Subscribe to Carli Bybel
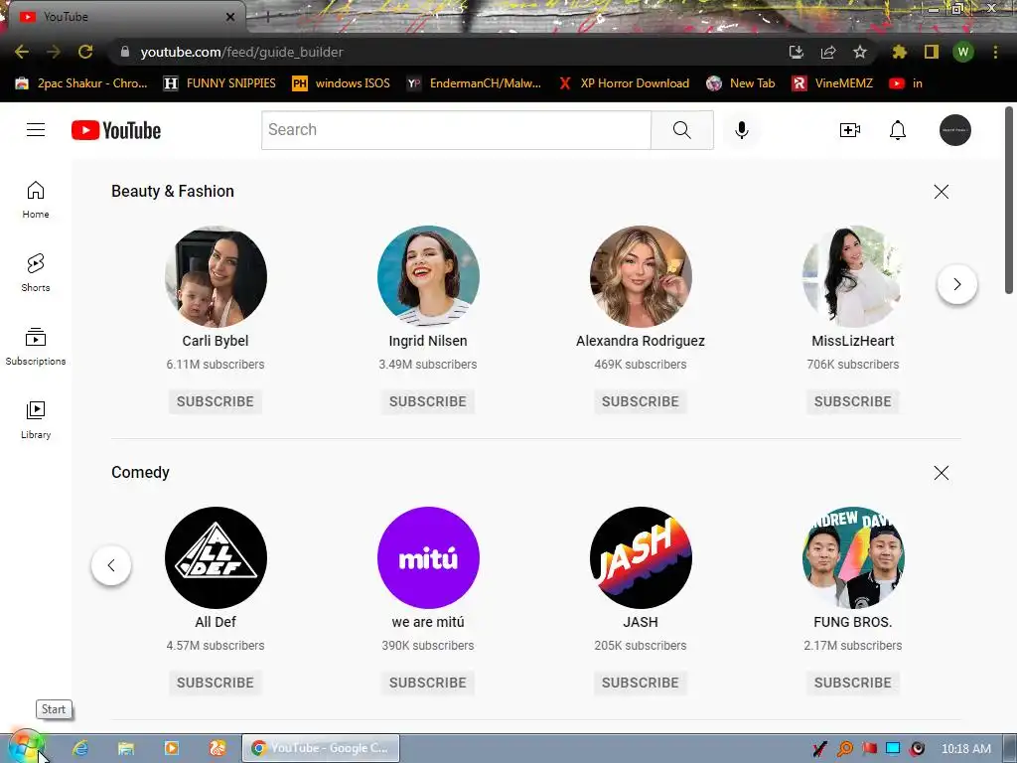The image size is (1017, 763). [216, 401]
